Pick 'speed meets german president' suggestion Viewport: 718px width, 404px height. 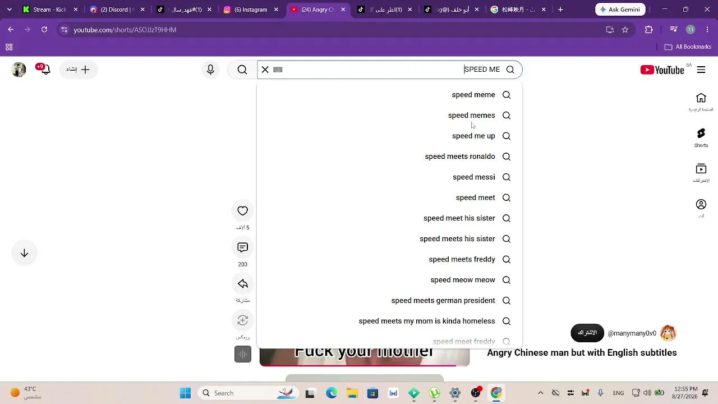click(389, 301)
